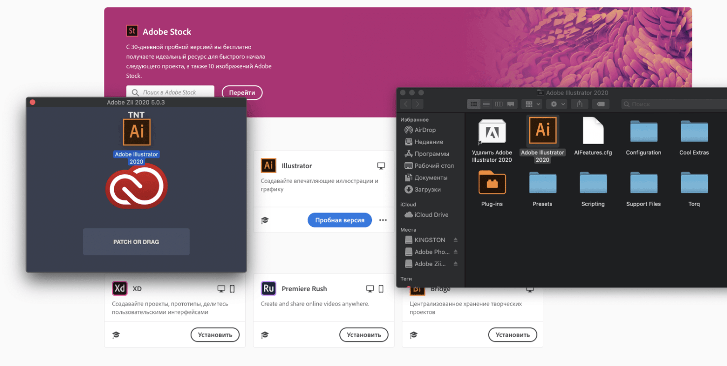Click the Illustrator app card Ai icon
Image resolution: width=727 pixels, height=366 pixels.
point(268,166)
